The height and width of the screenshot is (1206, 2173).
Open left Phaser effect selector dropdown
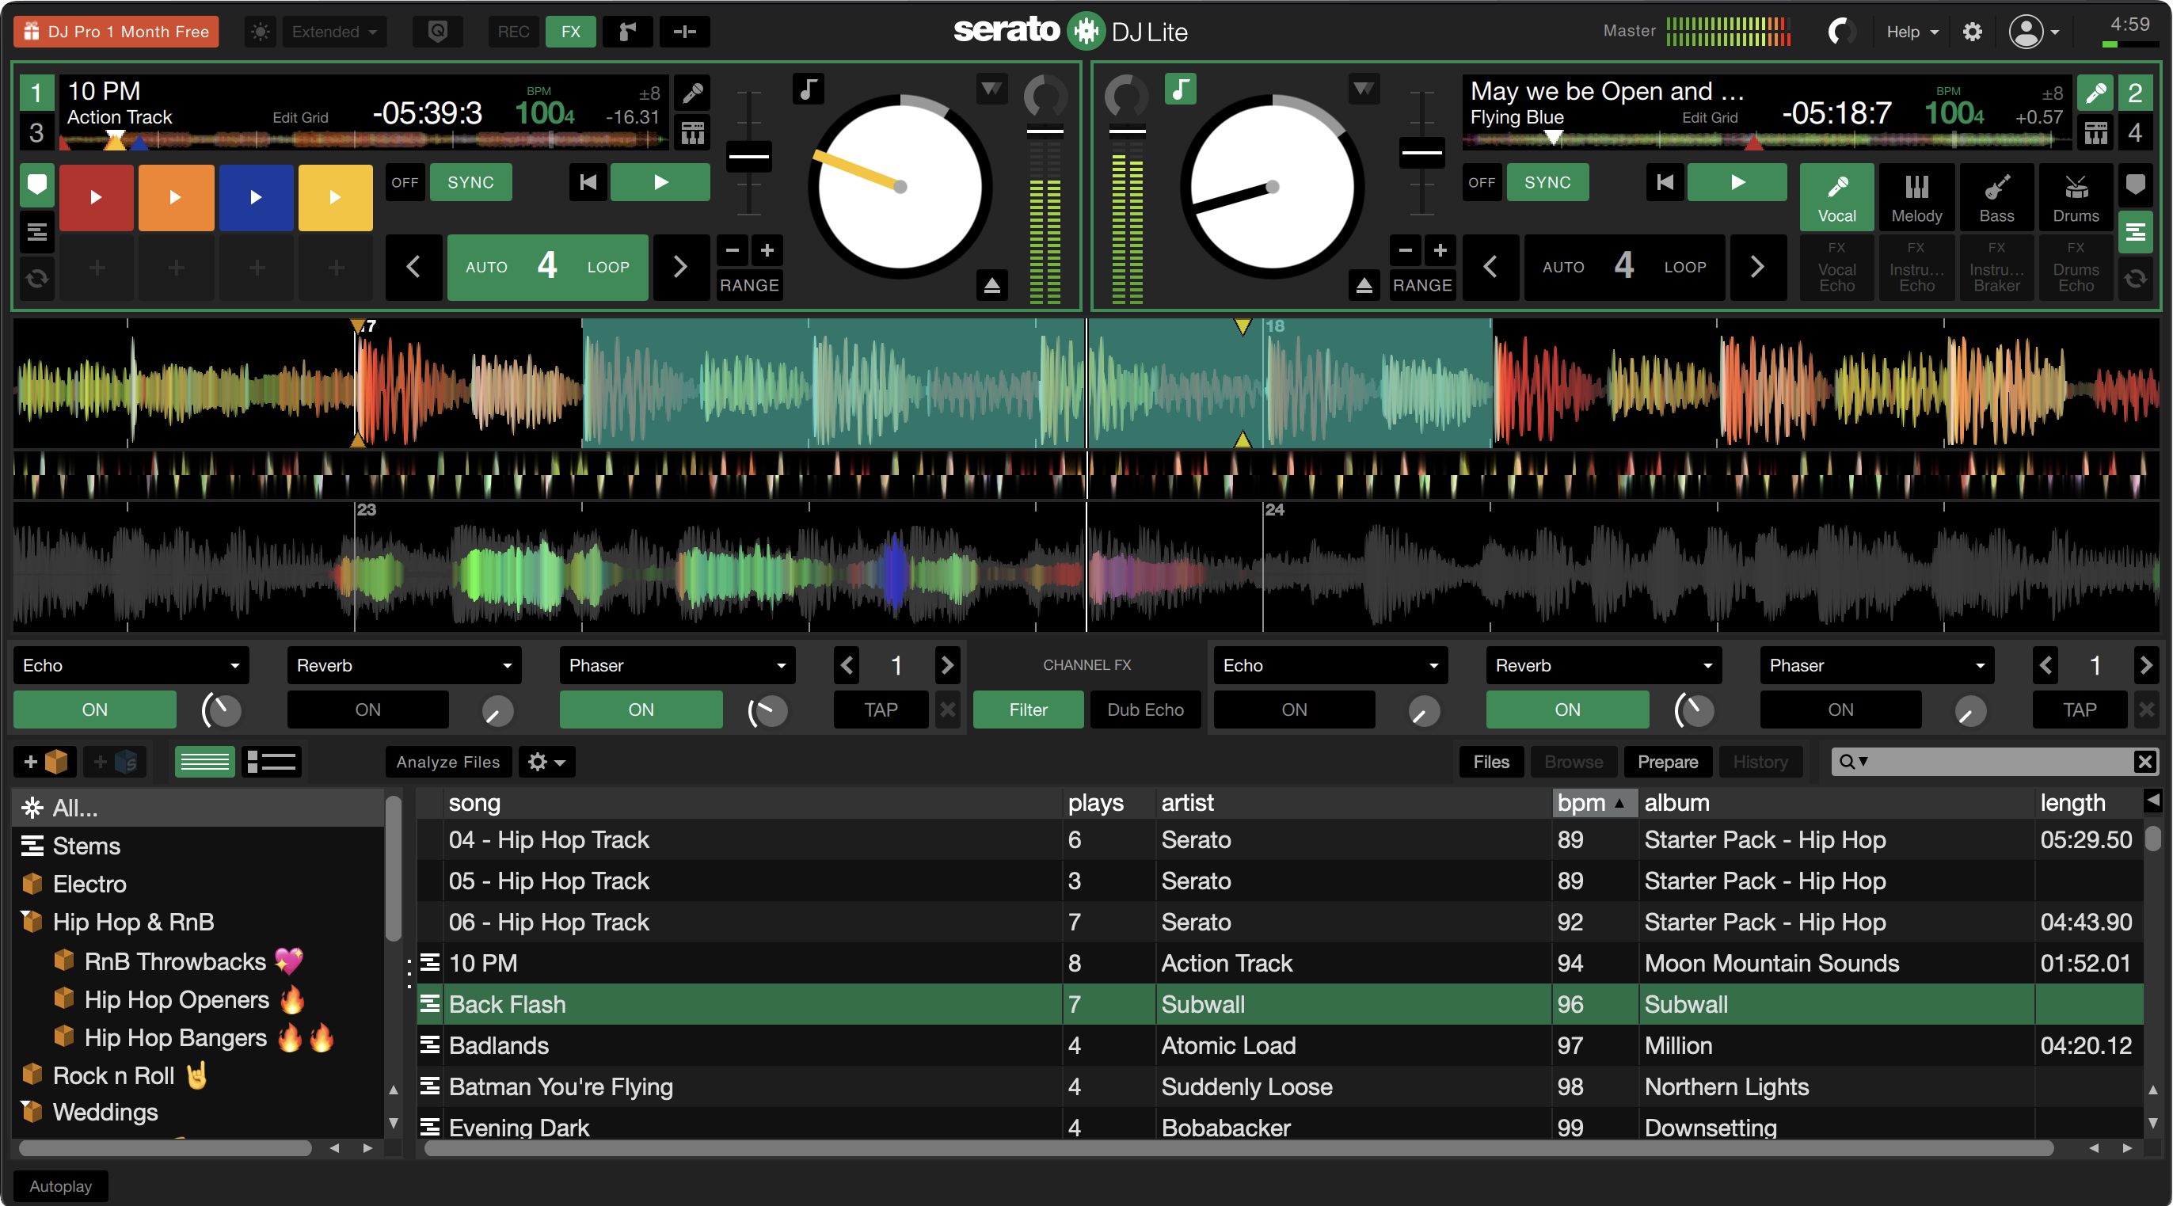(677, 665)
